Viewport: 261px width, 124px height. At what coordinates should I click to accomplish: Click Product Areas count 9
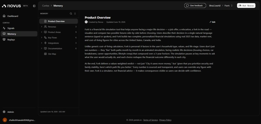[76, 32]
